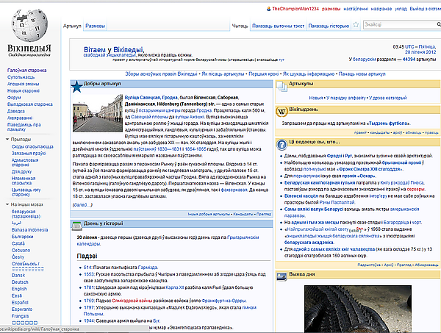
Task: Open the Eesti language link
Action: pos(17,296)
